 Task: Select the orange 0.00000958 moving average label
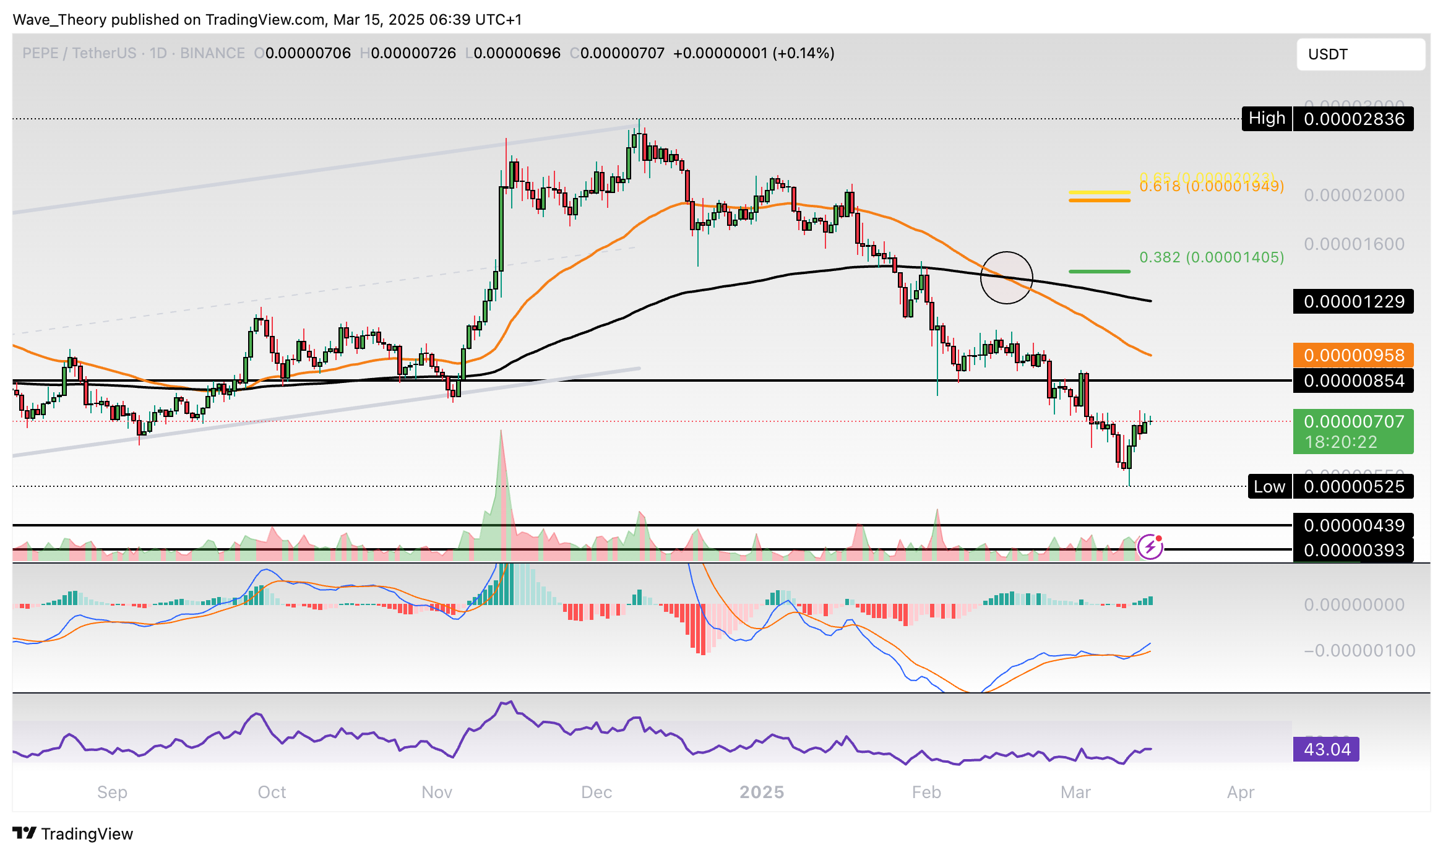point(1353,355)
